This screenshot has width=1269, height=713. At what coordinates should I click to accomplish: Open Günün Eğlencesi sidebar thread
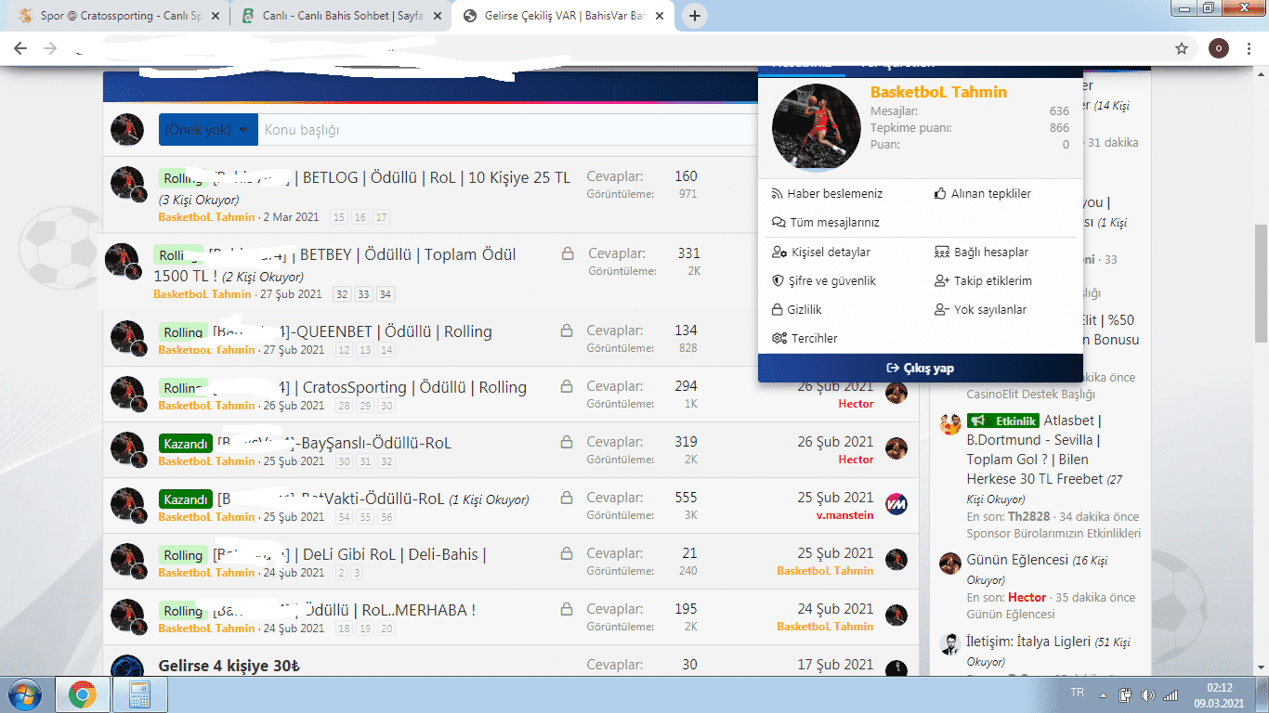1017,560
